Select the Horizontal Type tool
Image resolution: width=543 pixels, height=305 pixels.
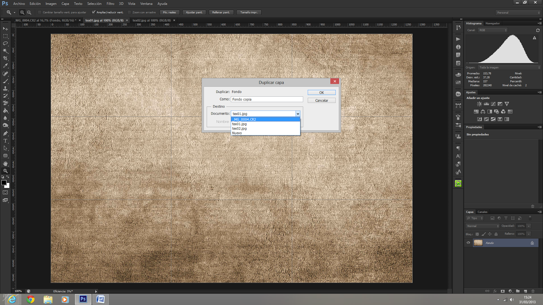[5, 141]
